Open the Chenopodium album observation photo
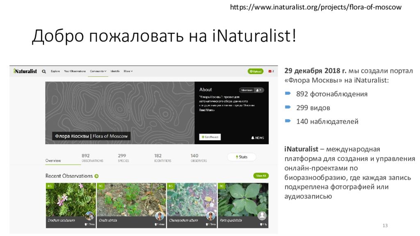Screen dimensions: 420x236 tap(192, 200)
